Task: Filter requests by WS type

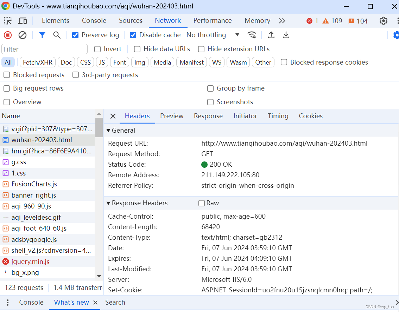Action: pyautogui.click(x=216, y=62)
